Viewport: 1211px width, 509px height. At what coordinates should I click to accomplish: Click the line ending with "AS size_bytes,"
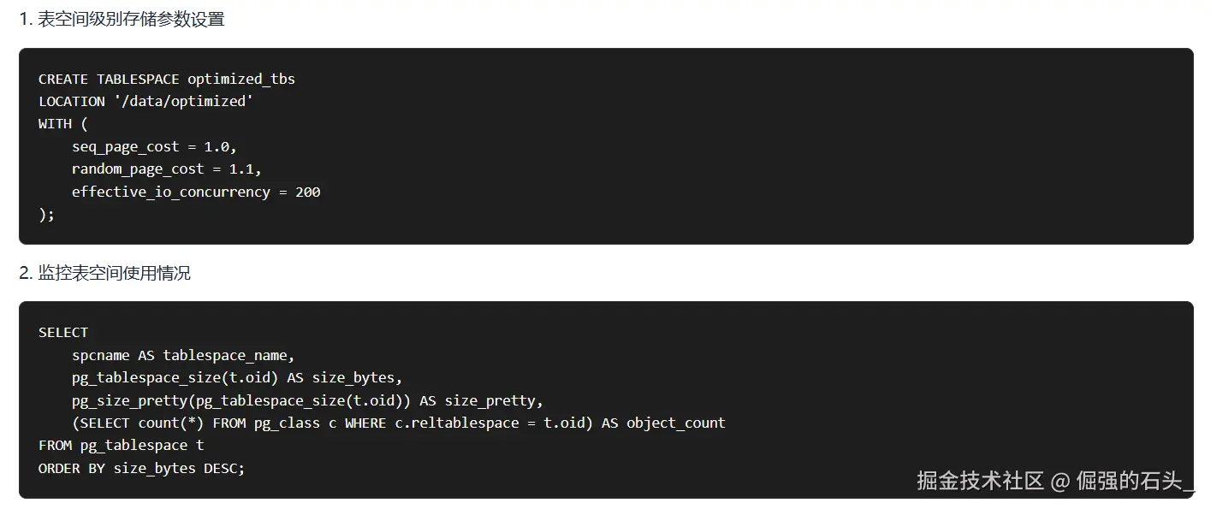[237, 377]
